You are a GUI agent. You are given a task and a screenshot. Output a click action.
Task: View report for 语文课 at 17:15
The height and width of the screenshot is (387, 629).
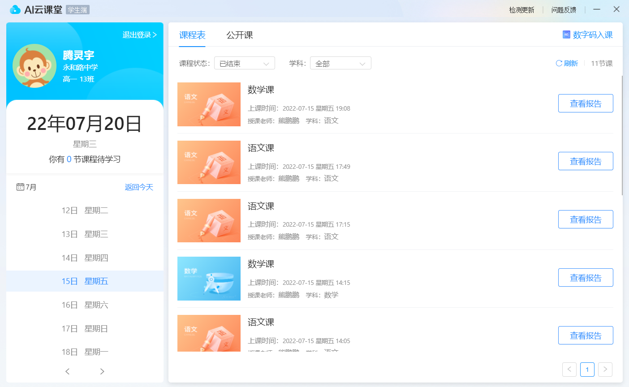click(x=586, y=219)
